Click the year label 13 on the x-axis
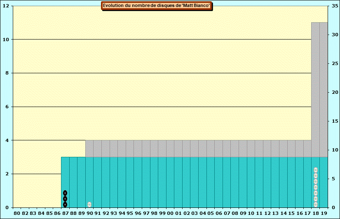This screenshot has height=219, width=340. click(x=275, y=213)
